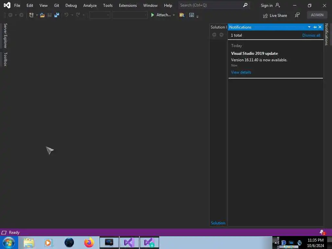Open the Debug menu

point(71,5)
